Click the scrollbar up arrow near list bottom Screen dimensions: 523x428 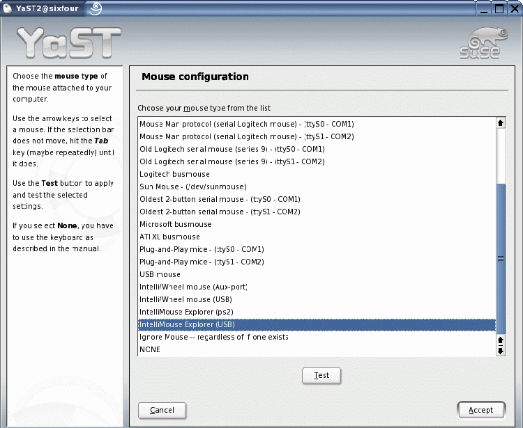point(500,340)
